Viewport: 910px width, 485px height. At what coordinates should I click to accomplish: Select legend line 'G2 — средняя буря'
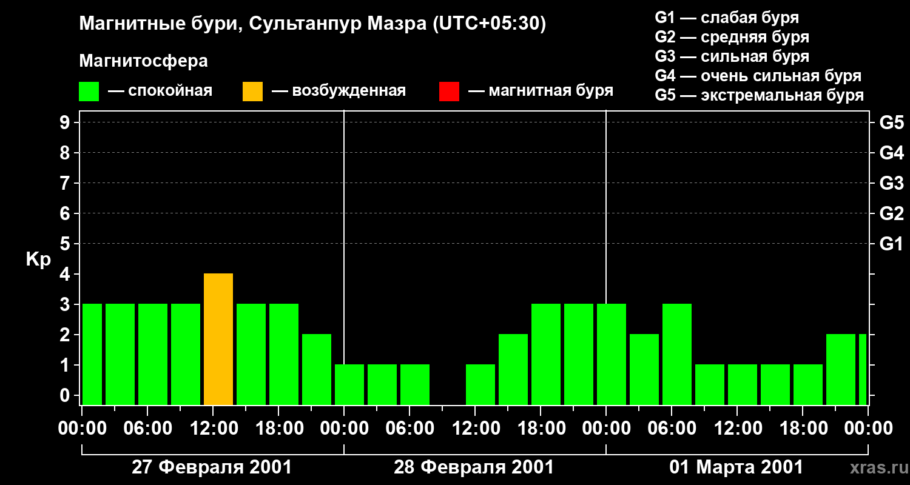pos(732,37)
